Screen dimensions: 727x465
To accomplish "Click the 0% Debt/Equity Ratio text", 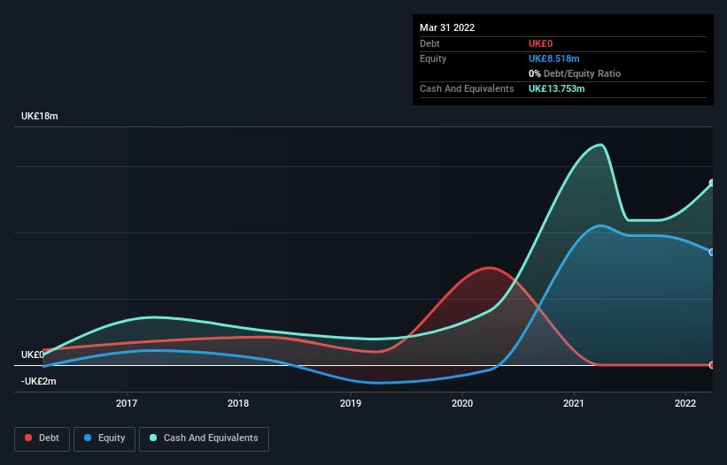I will [575, 73].
